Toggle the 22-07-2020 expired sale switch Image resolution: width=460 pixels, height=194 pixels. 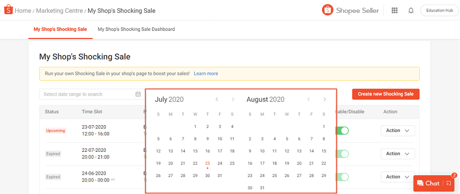click(x=343, y=154)
